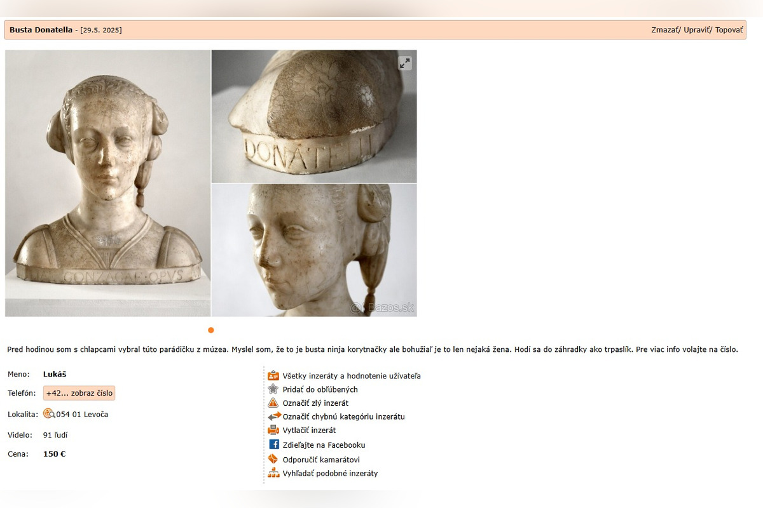Click the similar ads search icon
763x508 pixels.
pyautogui.click(x=273, y=473)
